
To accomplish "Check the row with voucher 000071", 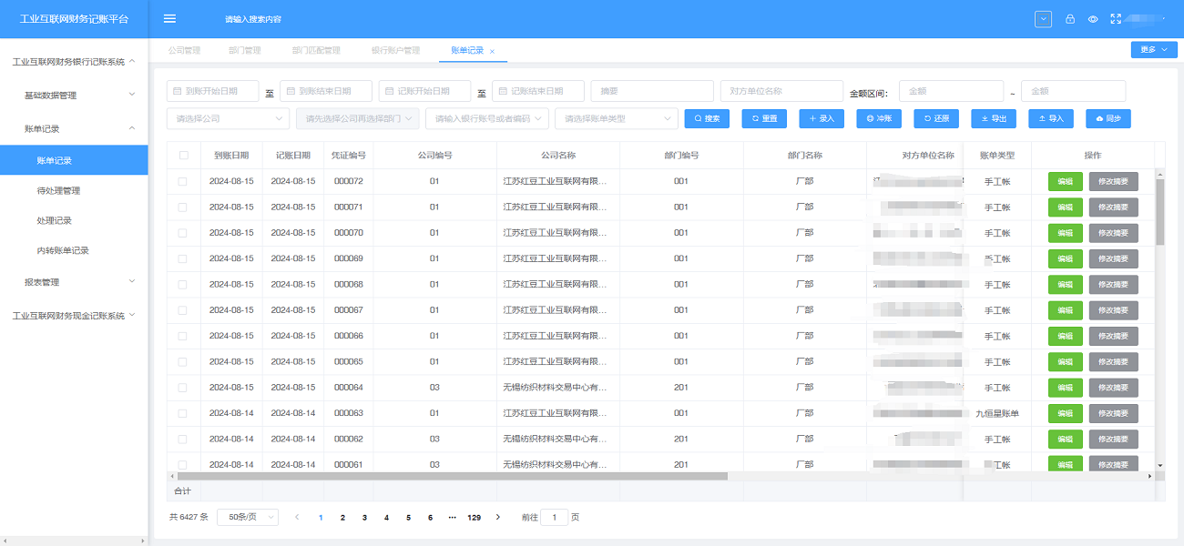I will click(x=183, y=207).
